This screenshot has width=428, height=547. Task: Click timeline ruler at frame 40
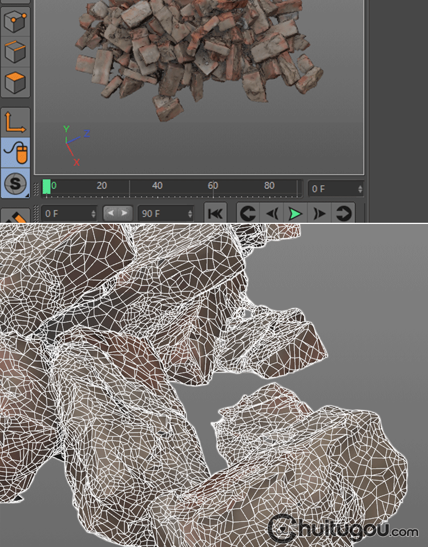click(158, 186)
